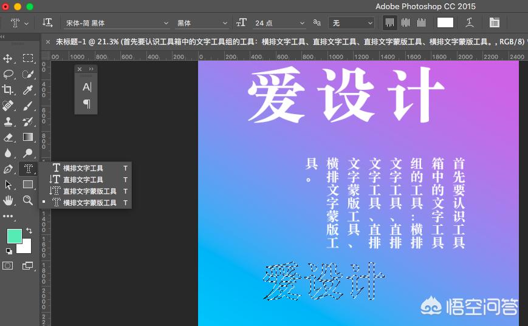Click the yellow macOS minimize button
Image resolution: width=528 pixels, height=326 pixels.
click(x=18, y=7)
